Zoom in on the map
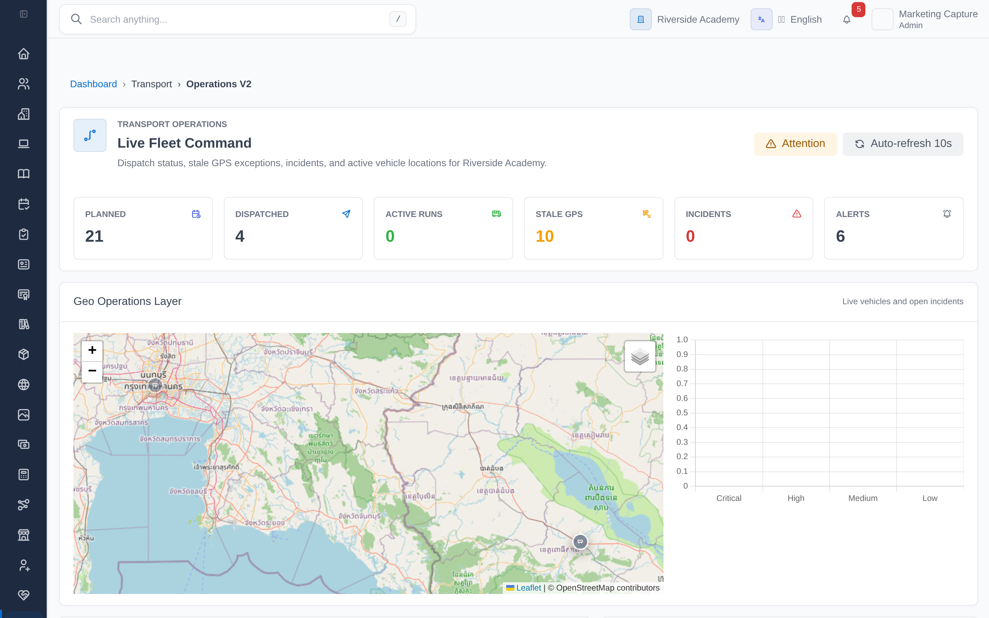Viewport: 989px width, 618px height. pyautogui.click(x=92, y=351)
